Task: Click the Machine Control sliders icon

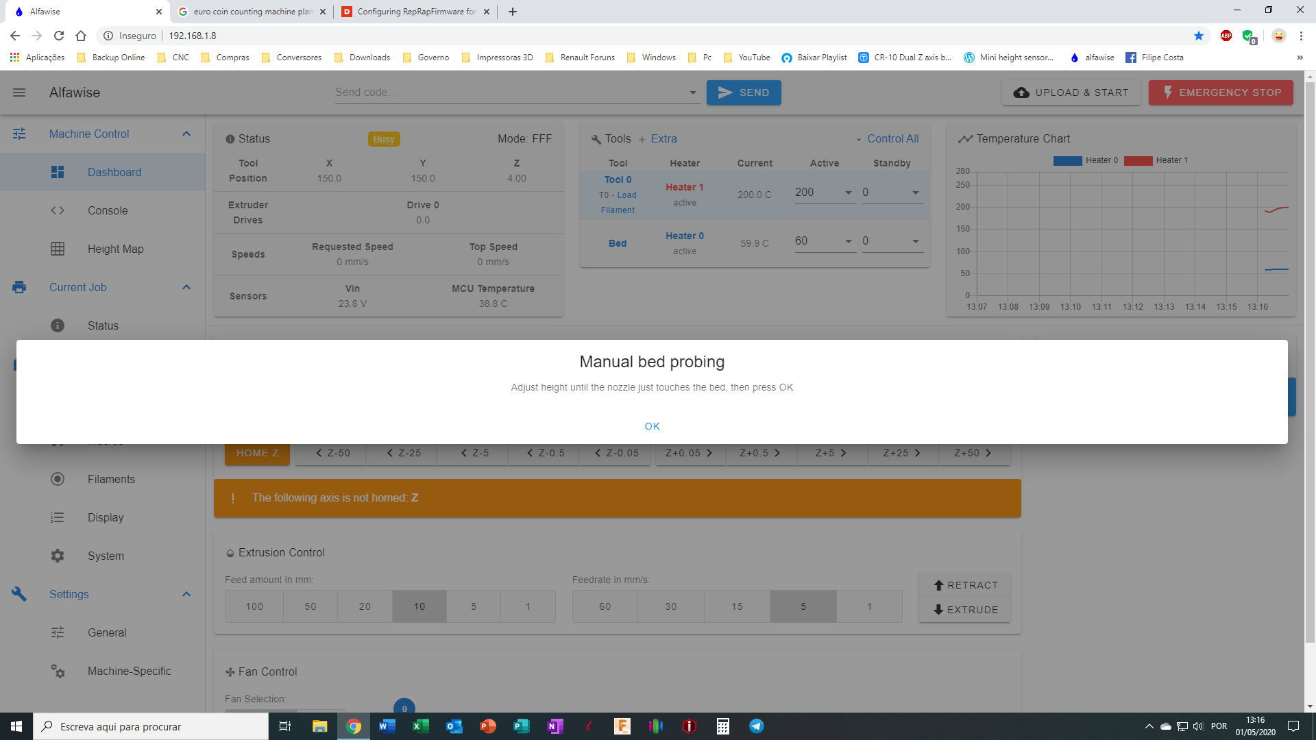Action: [x=19, y=134]
